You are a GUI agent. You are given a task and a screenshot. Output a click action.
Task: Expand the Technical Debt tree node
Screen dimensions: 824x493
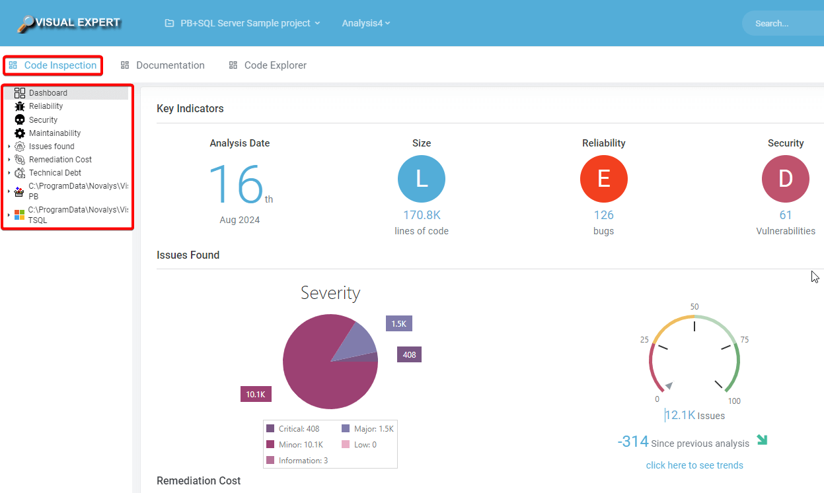point(9,173)
